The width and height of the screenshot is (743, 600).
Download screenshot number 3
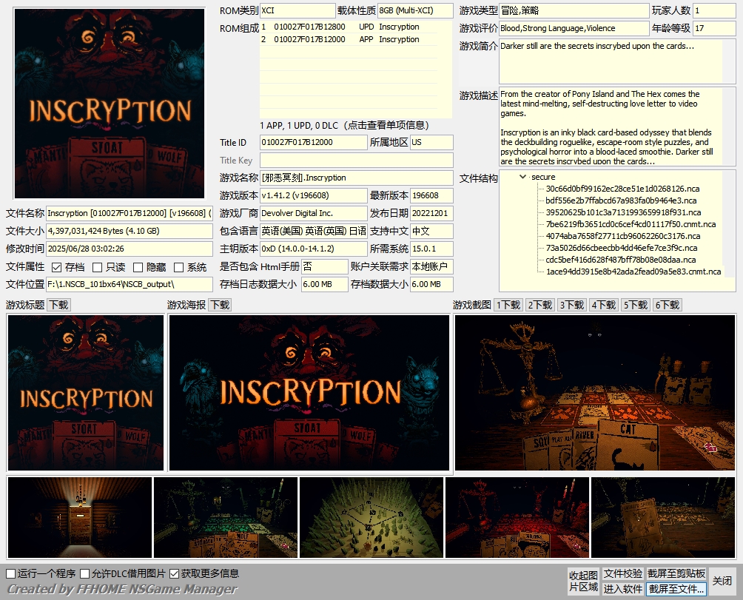pos(571,305)
